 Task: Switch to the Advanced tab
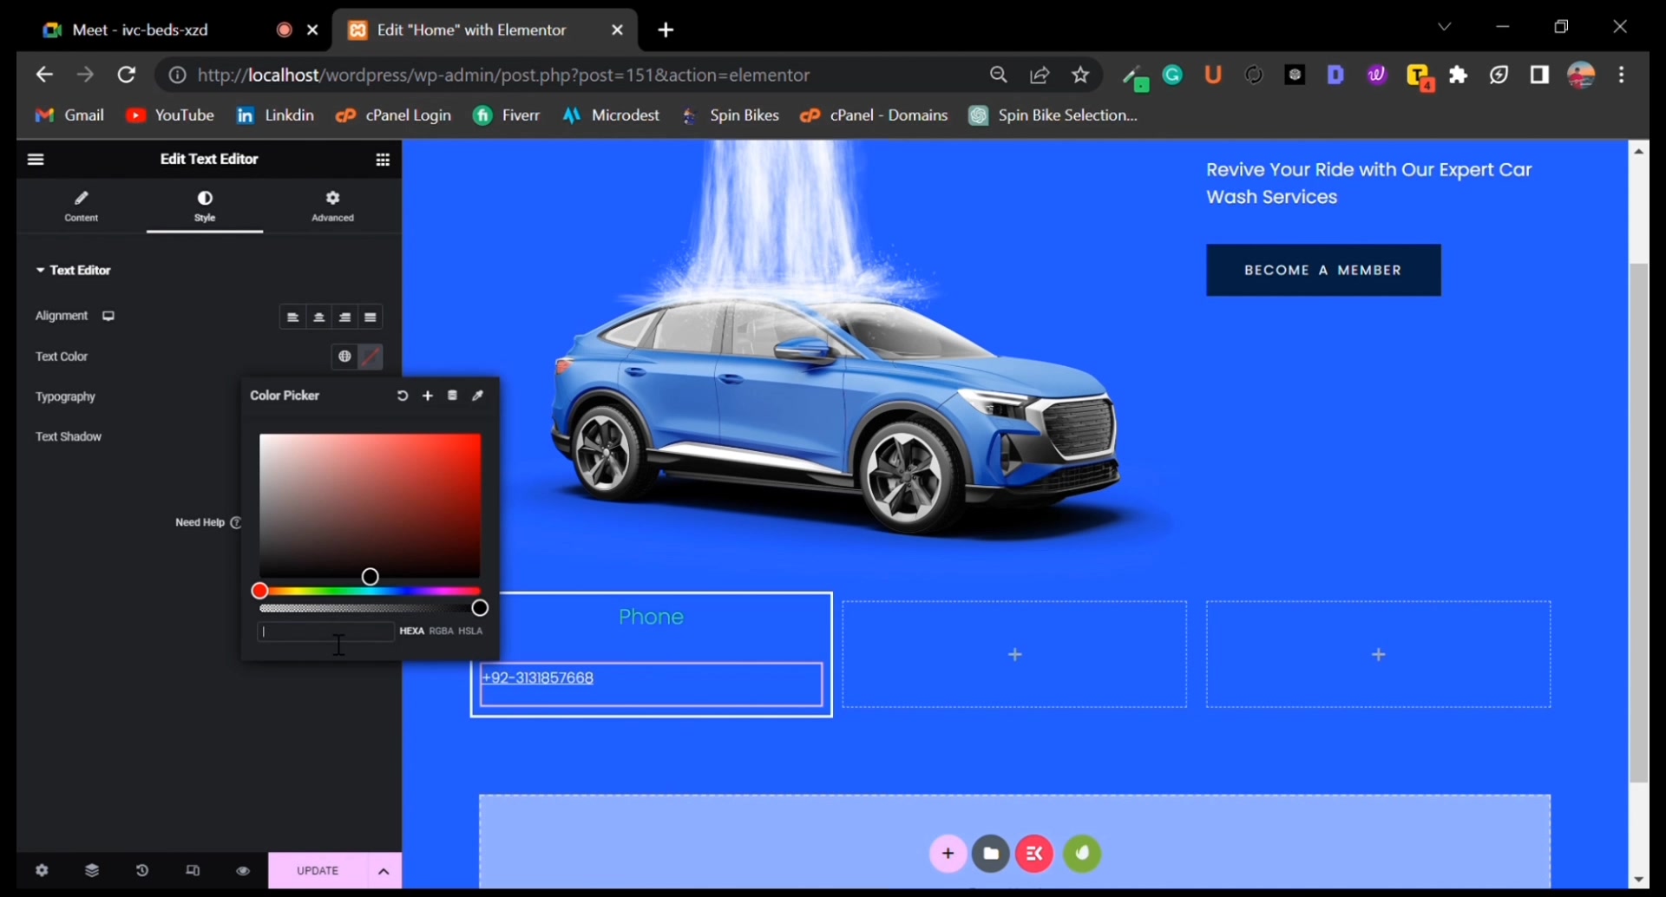(333, 206)
